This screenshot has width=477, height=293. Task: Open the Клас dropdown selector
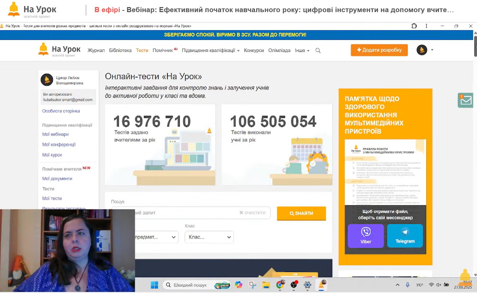point(209,237)
